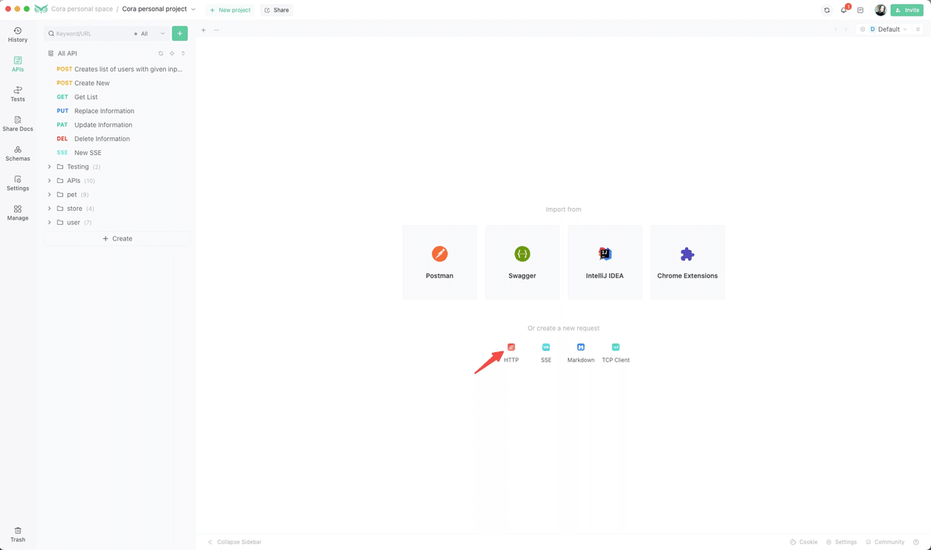Create a new SSE request
This screenshot has width=931, height=550.
pyautogui.click(x=545, y=352)
